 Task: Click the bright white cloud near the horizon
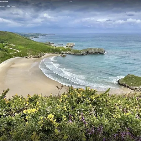click(128, 21)
